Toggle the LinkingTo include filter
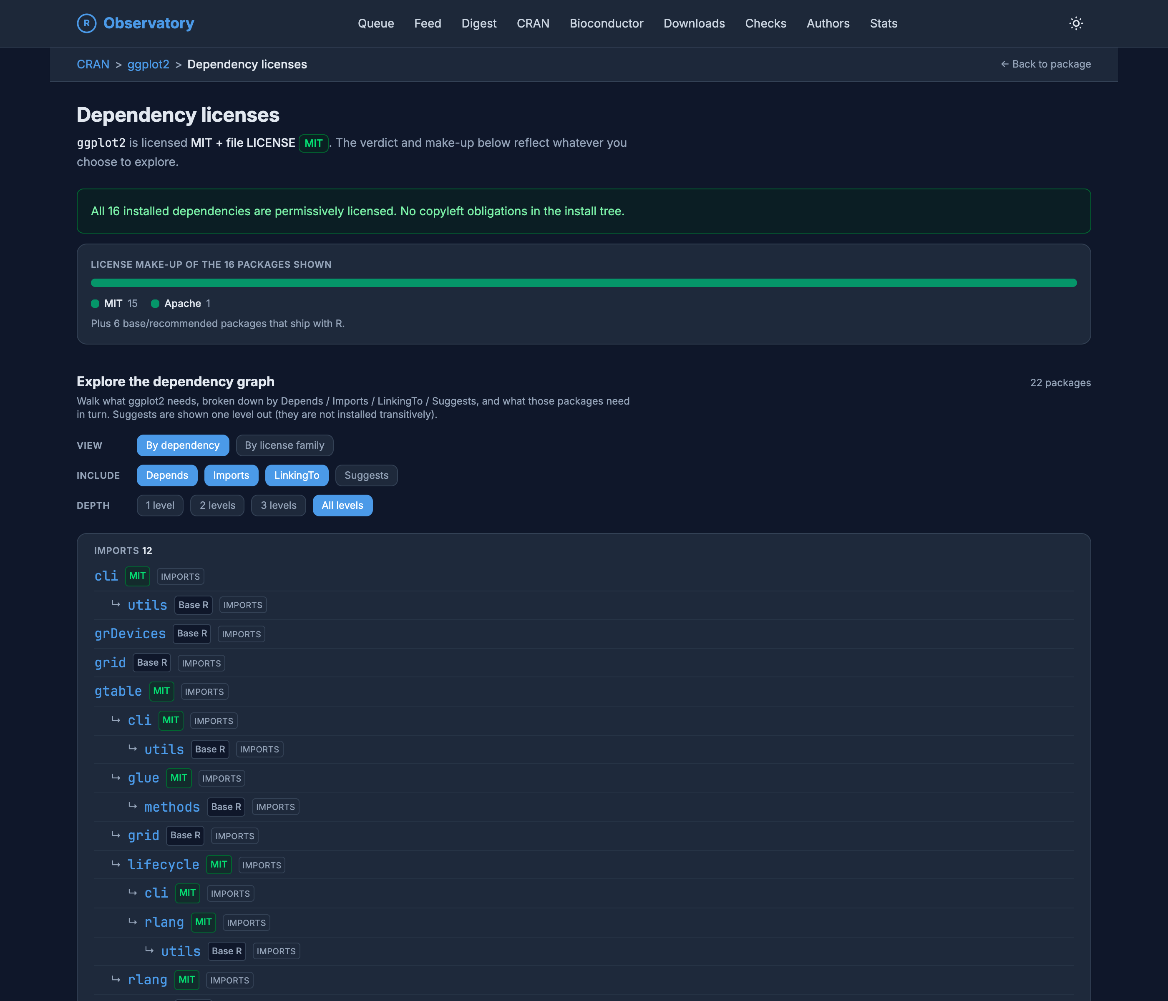The width and height of the screenshot is (1168, 1001). click(x=297, y=475)
